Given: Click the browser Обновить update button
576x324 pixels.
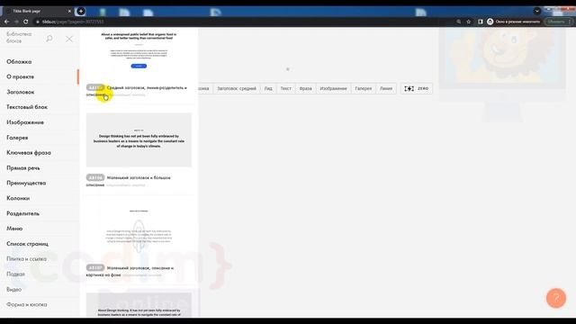Looking at the screenshot, I should tap(558, 22).
